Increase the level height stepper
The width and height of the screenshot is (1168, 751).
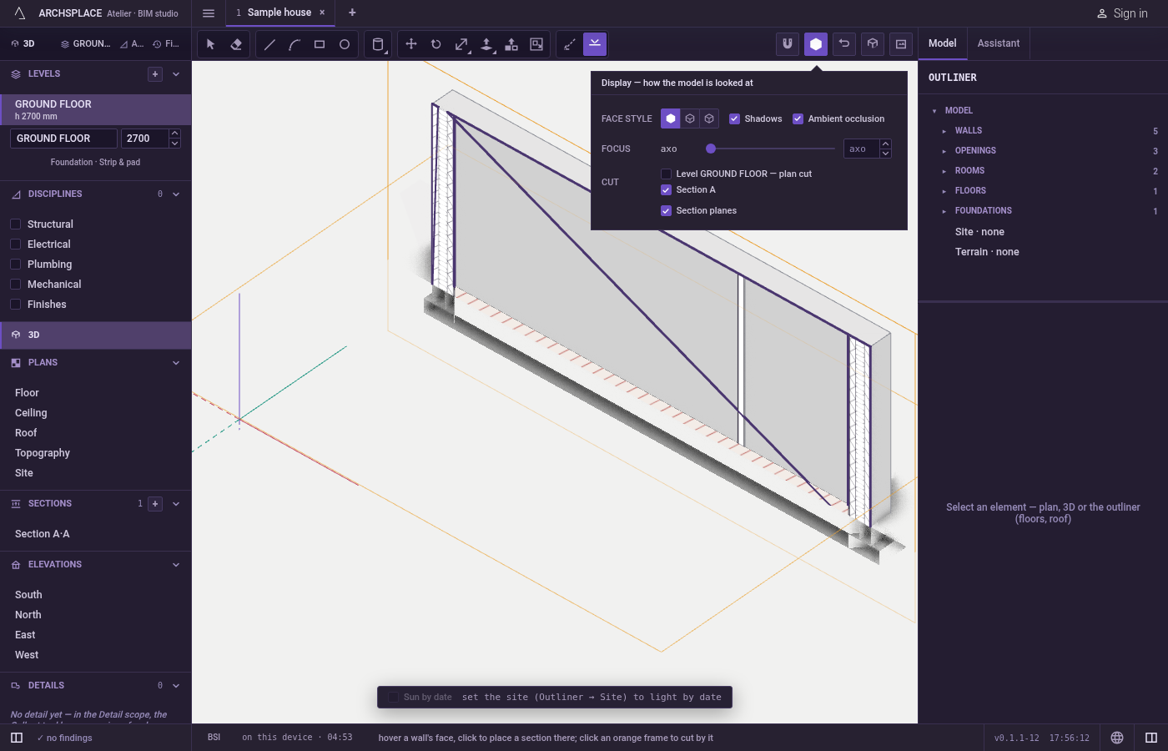[174, 134]
